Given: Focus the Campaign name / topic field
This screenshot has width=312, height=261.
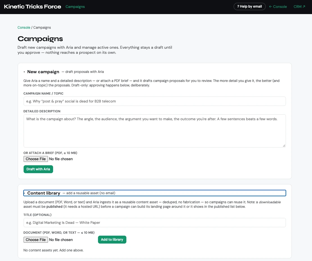Looking at the screenshot, I should click(155, 101).
